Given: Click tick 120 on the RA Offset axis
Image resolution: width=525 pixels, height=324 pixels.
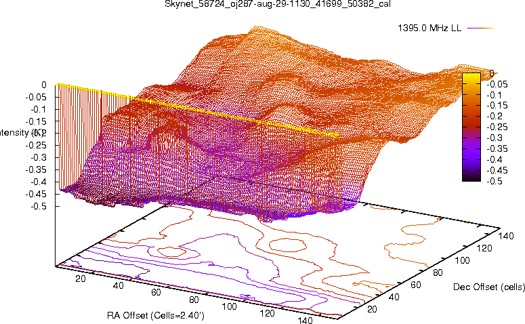Looking at the screenshot, I should [267, 313].
